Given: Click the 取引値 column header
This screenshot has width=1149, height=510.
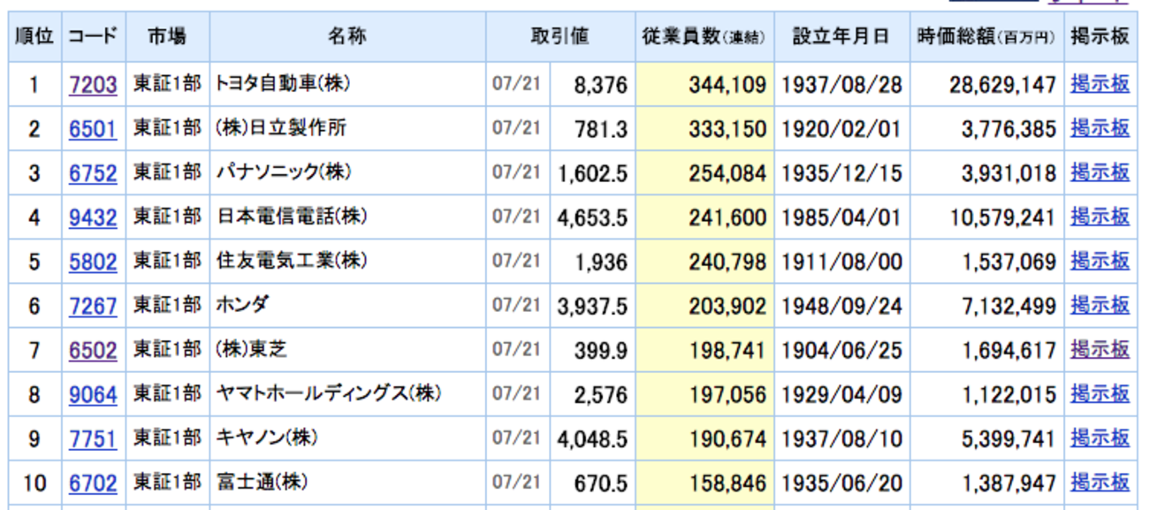Looking at the screenshot, I should [559, 37].
